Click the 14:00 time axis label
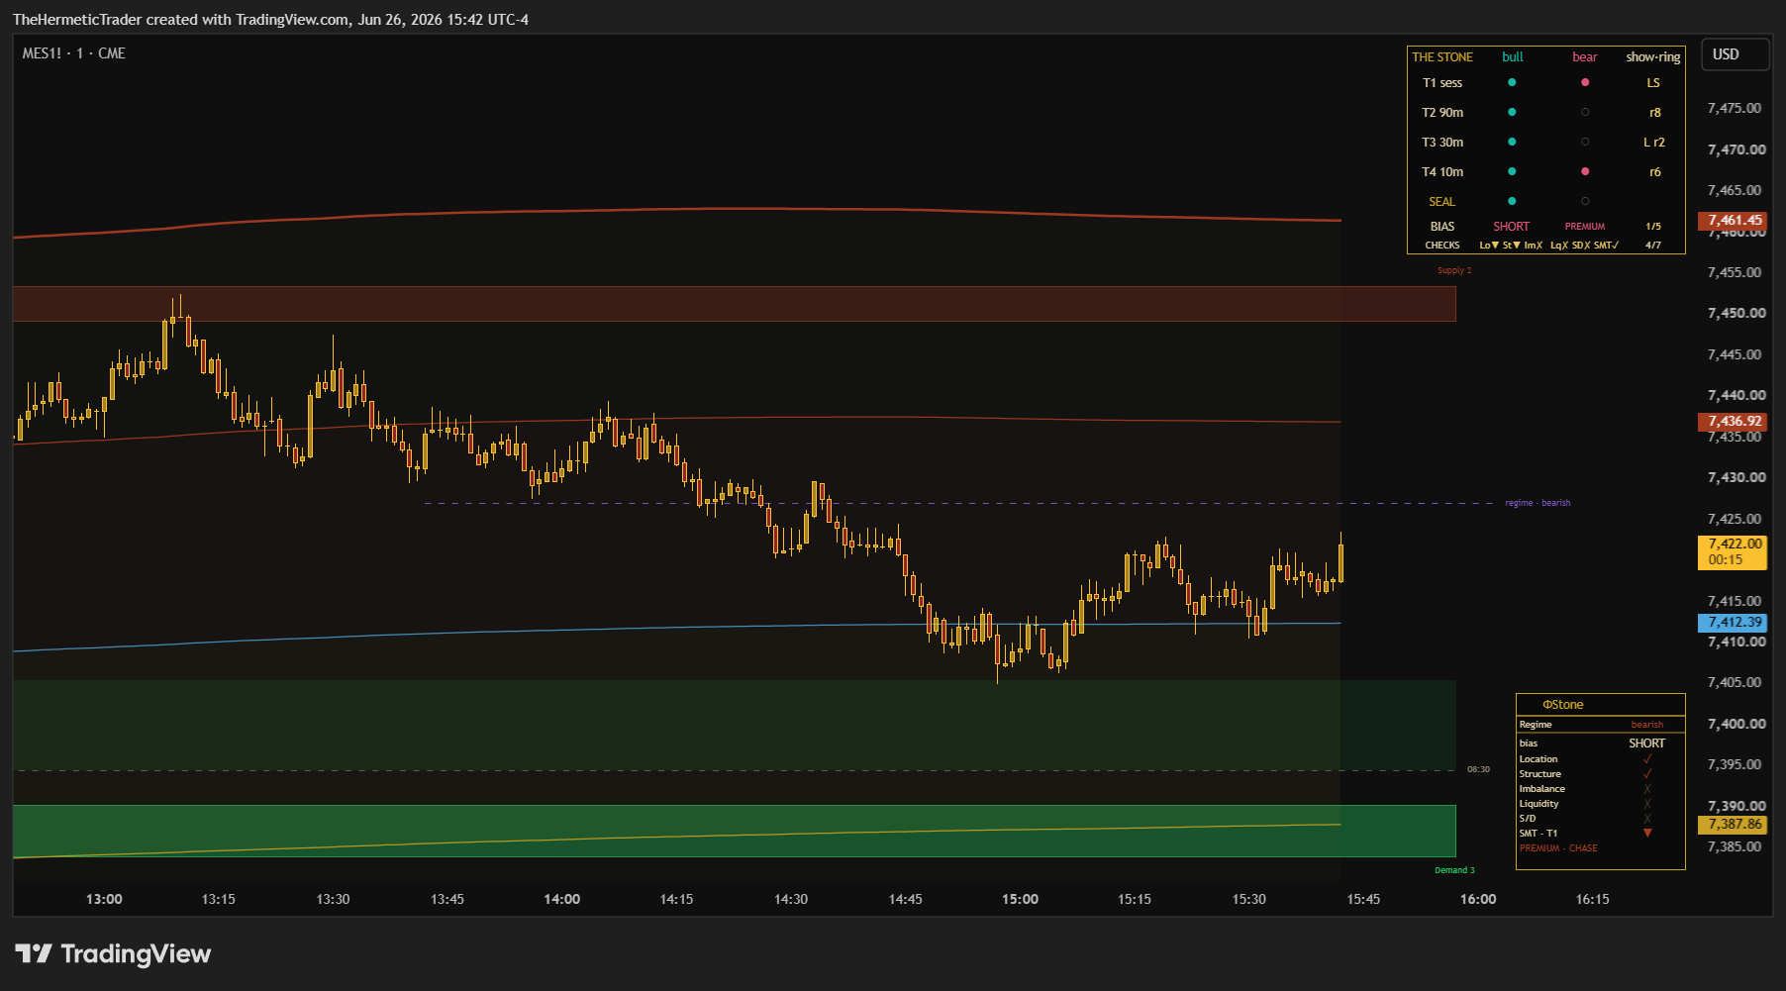1786x991 pixels. click(x=561, y=899)
